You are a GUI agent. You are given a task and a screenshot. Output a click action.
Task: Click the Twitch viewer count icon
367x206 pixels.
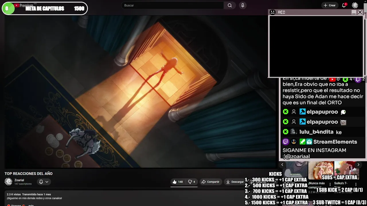coord(358,79)
